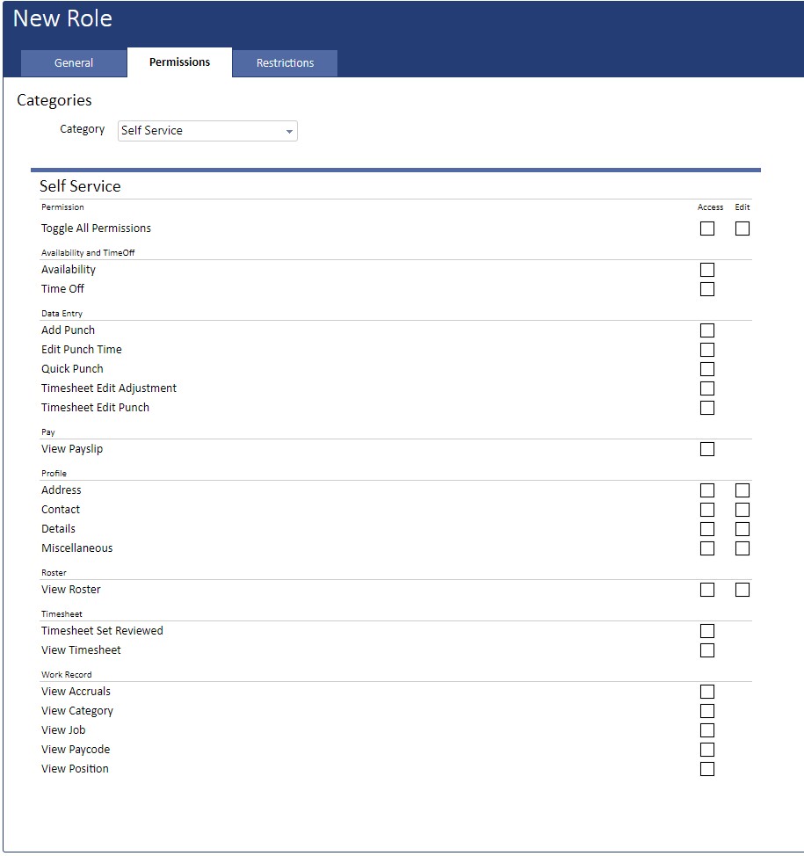
Task: Tick Timesheet Set Reviewed access checkbox
Action: pyautogui.click(x=706, y=631)
